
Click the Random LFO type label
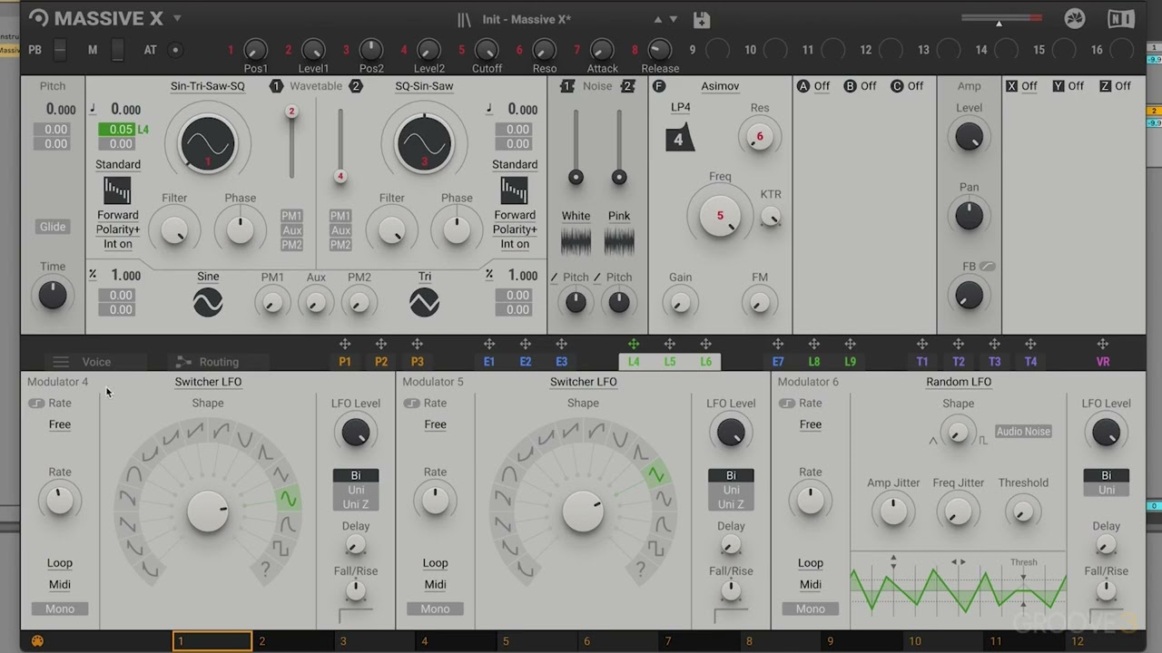click(x=959, y=382)
